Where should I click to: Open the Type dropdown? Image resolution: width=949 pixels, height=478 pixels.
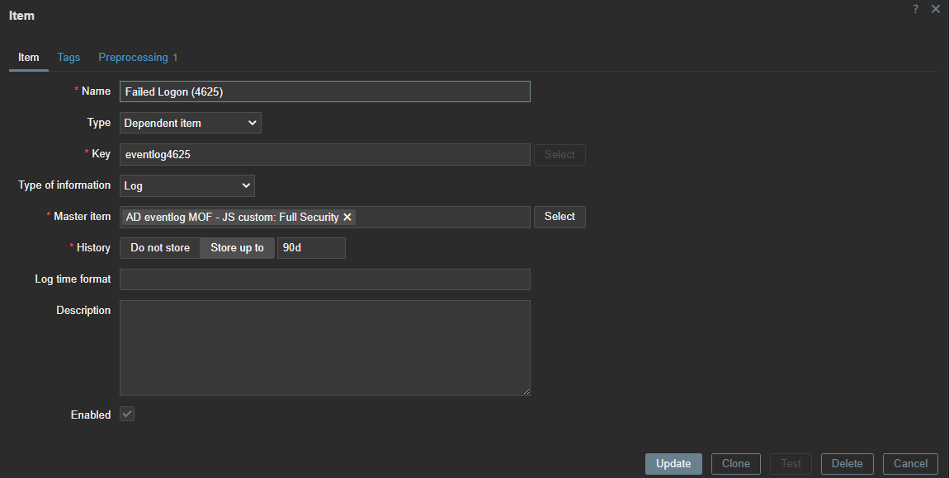click(191, 123)
